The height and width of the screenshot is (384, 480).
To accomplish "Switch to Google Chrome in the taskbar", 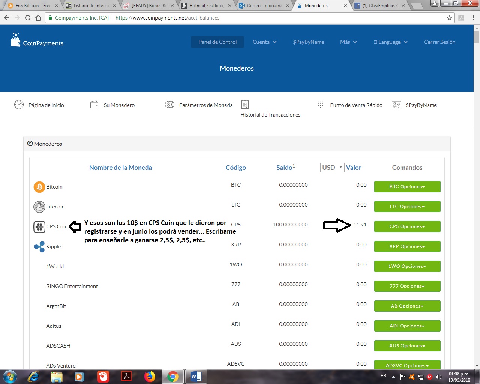I will tap(173, 376).
